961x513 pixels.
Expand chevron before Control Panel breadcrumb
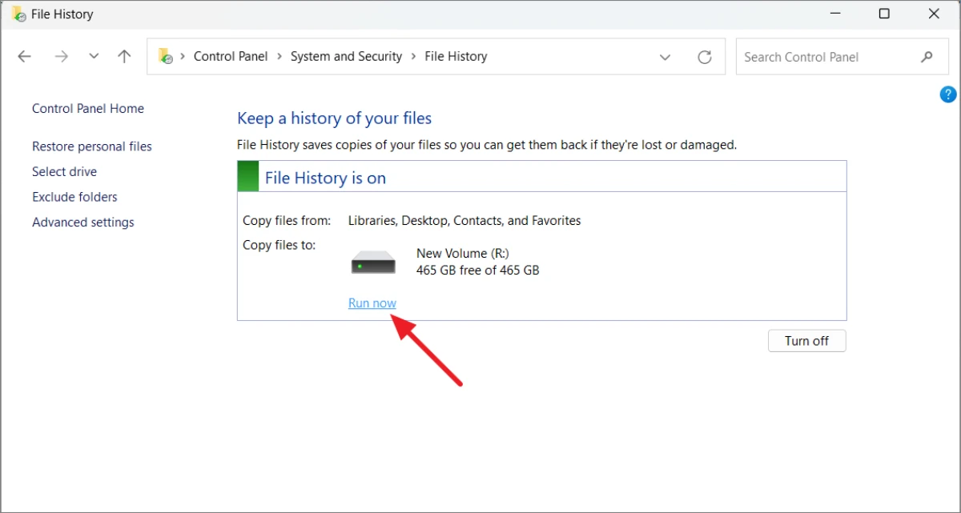pos(183,57)
